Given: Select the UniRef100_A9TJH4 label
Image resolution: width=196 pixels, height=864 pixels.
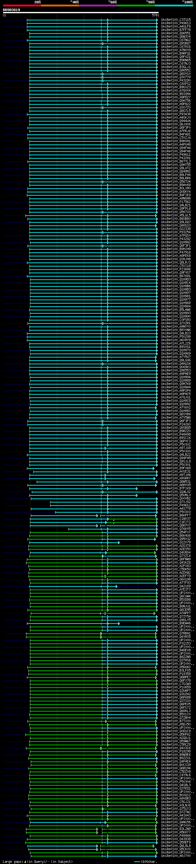Looking at the screenshot, I should (176, 475).
